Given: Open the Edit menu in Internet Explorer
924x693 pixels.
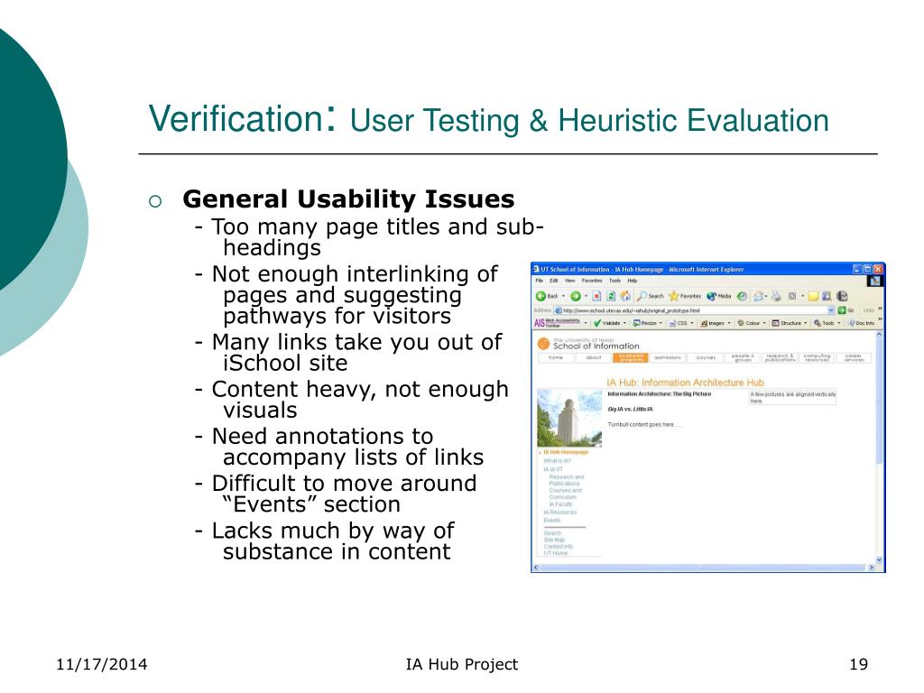Looking at the screenshot, I should (x=554, y=281).
